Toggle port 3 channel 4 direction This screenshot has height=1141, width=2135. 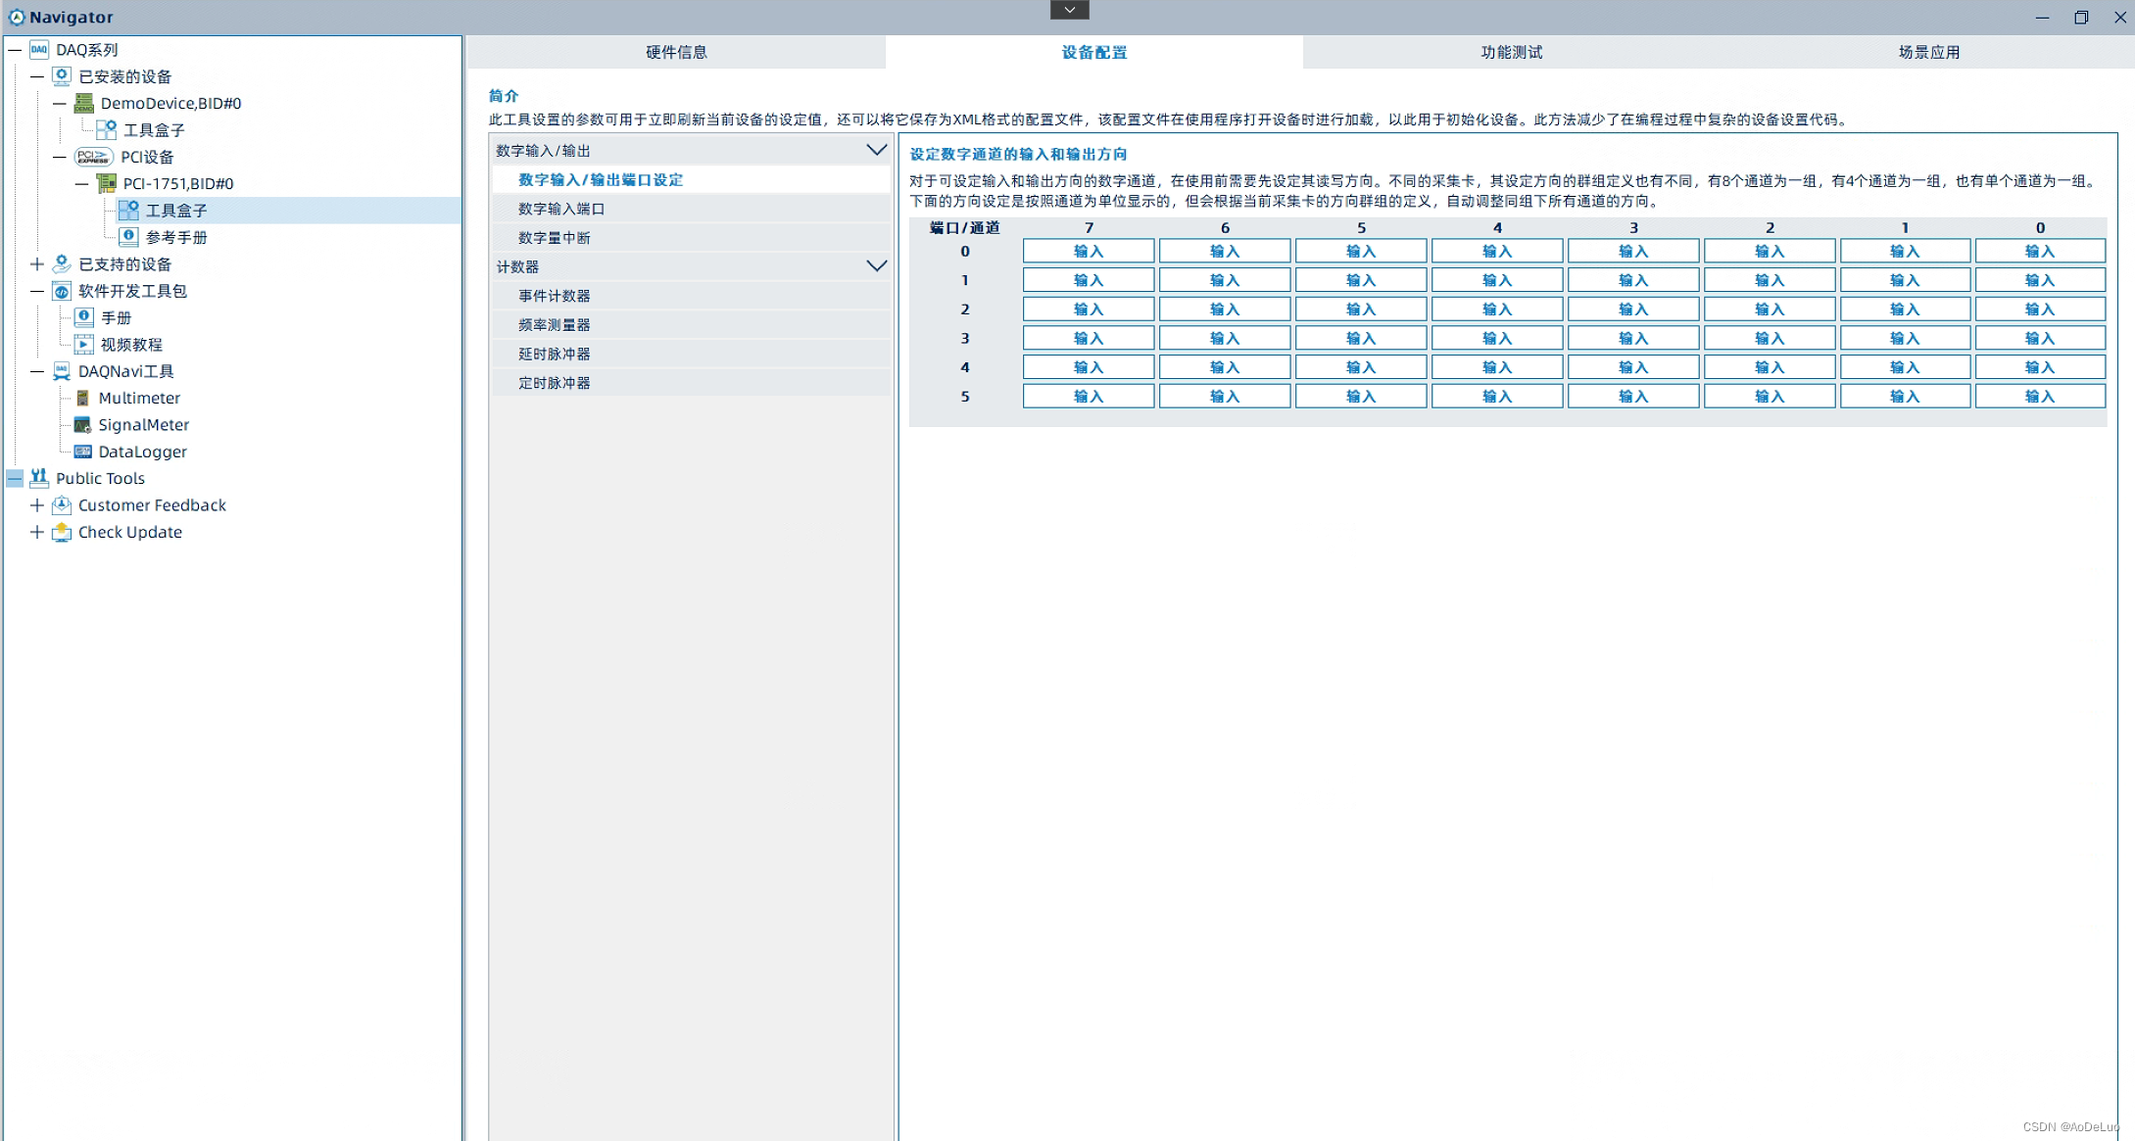[1497, 338]
